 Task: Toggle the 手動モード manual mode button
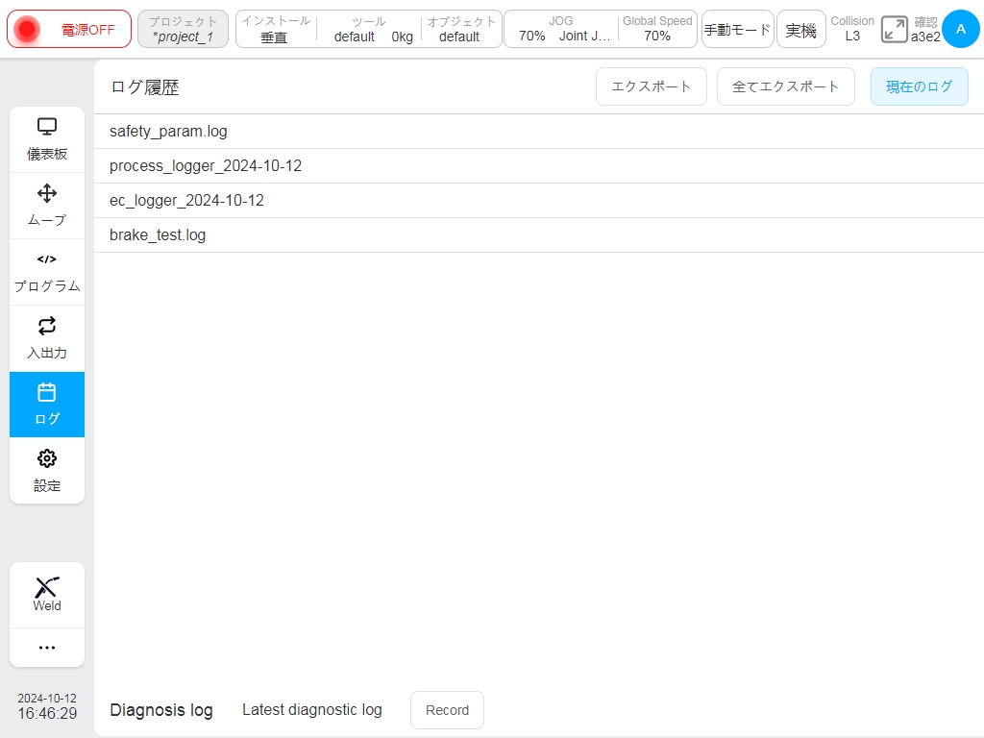(x=737, y=29)
